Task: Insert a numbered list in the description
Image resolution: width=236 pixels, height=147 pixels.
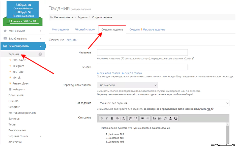Action: [x=130, y=118]
